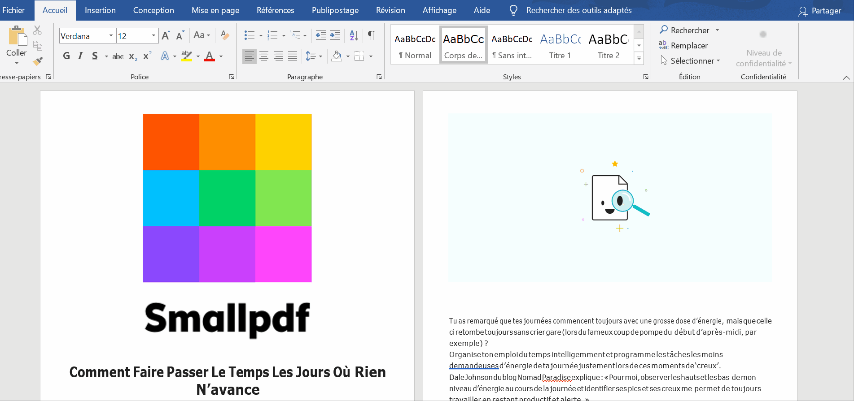Click the lightbulb help search icon
Screen dimensions: 854x401
pos(513,10)
